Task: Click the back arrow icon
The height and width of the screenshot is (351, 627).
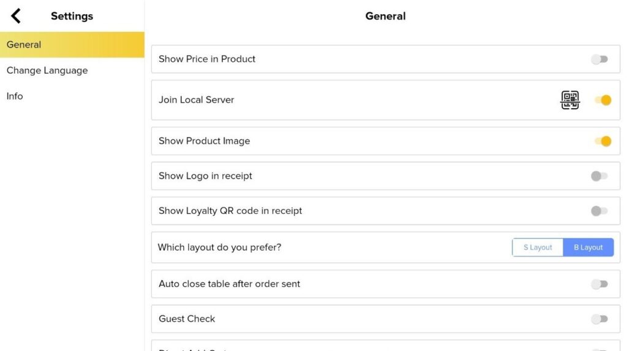Action: point(16,16)
